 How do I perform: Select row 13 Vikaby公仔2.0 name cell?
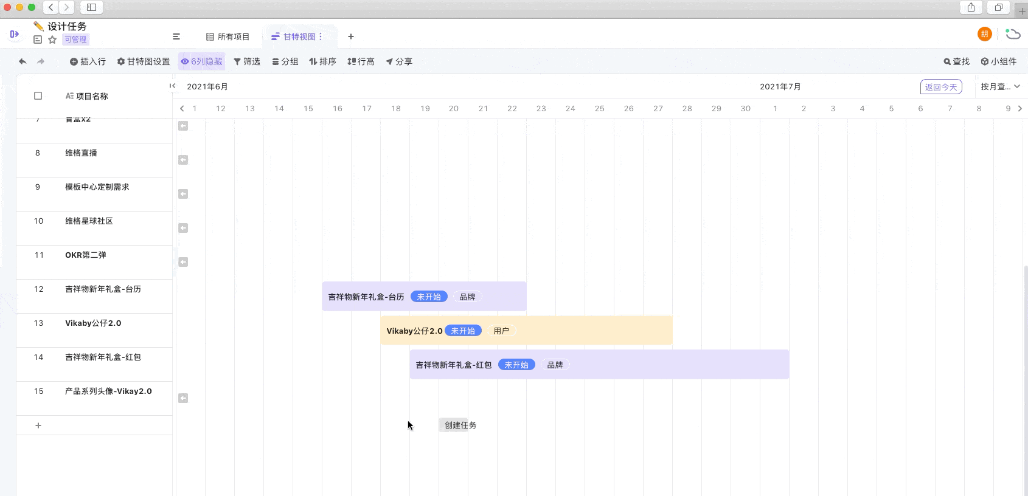pos(93,323)
